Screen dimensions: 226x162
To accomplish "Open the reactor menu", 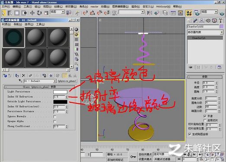I will point(94,6).
